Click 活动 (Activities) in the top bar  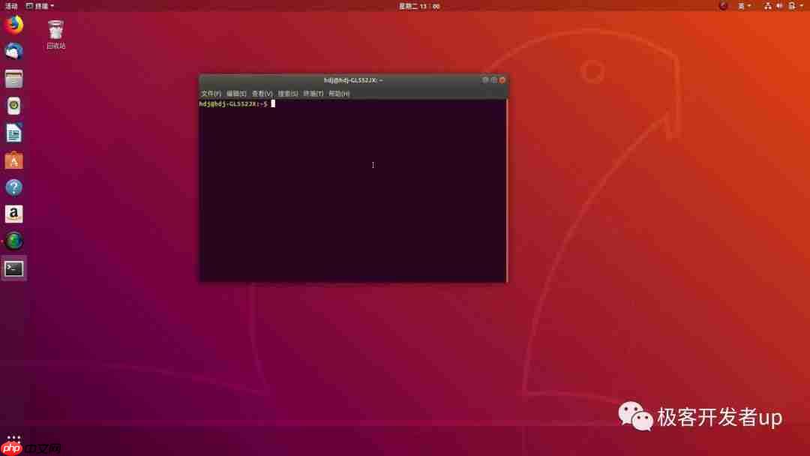[10, 6]
